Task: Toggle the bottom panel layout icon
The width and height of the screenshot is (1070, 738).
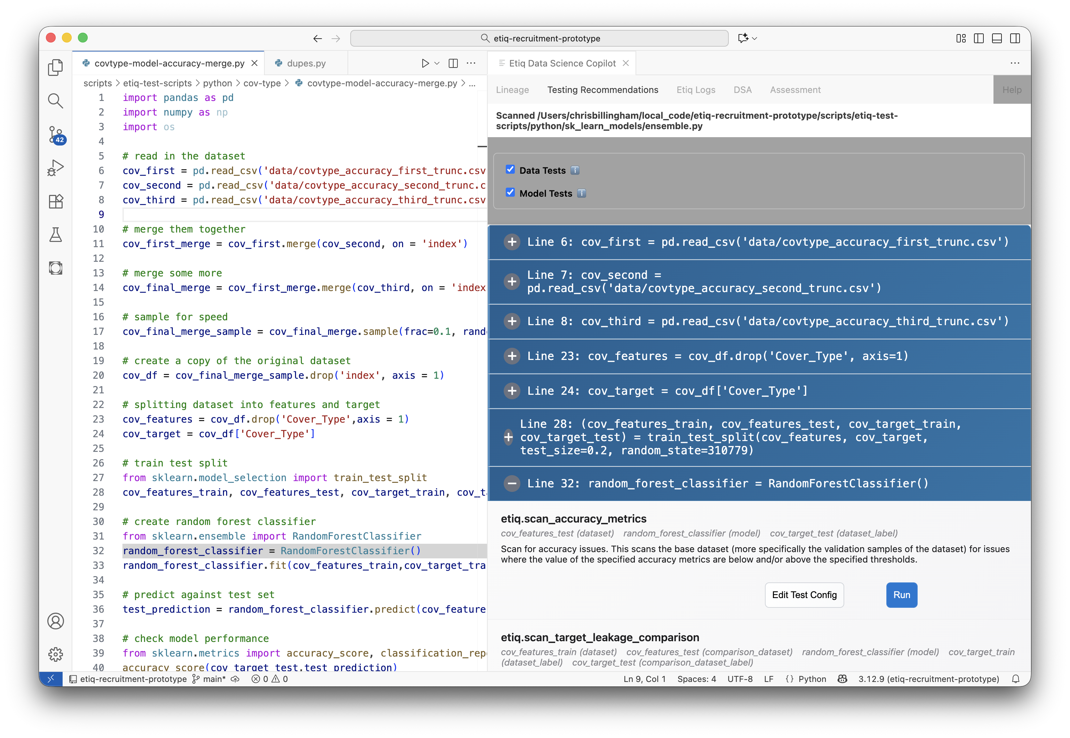Action: [997, 38]
